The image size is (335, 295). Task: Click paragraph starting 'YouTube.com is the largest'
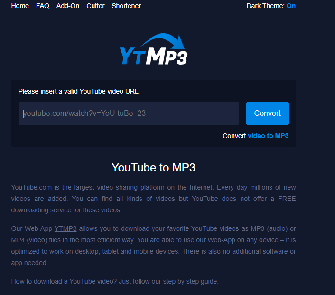coord(153,199)
